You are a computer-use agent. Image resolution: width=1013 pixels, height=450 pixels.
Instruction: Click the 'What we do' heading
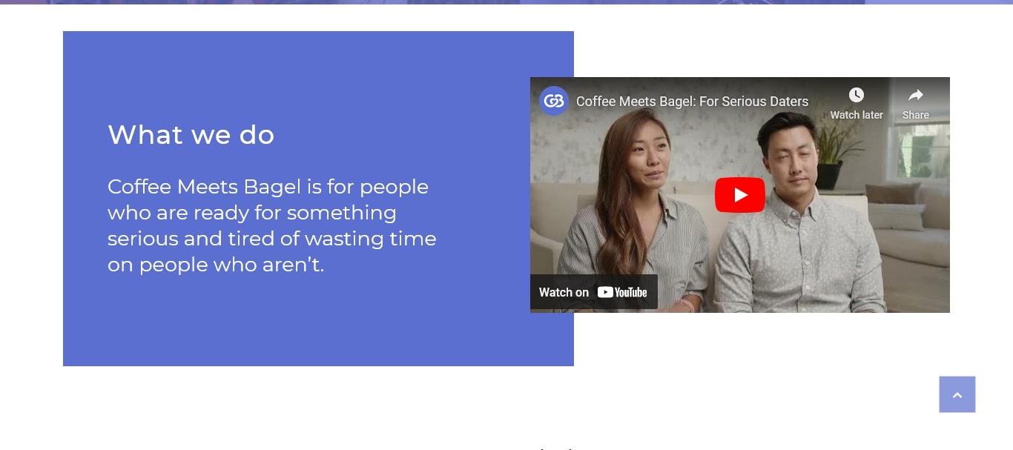pos(191,135)
